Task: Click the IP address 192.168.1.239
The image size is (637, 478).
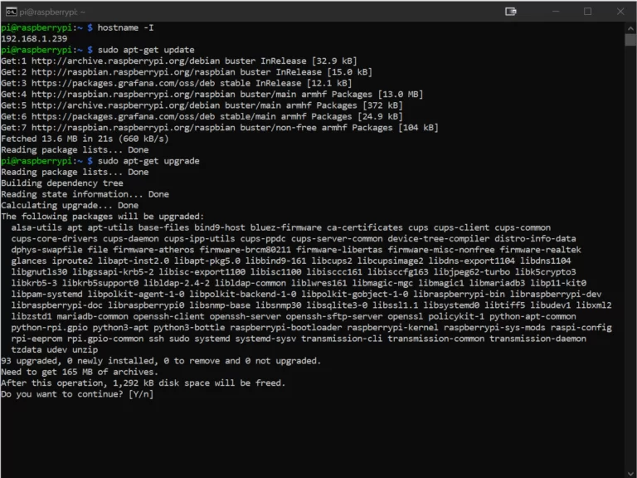Action: (34, 39)
